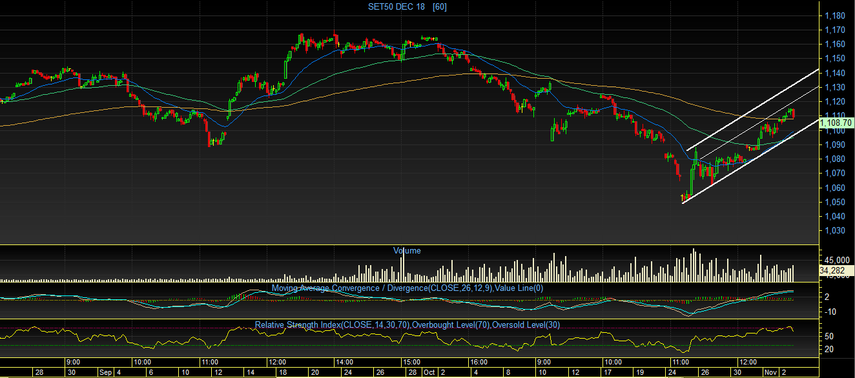Click the 16:00 time axis label
855x378 pixels.
479,362
